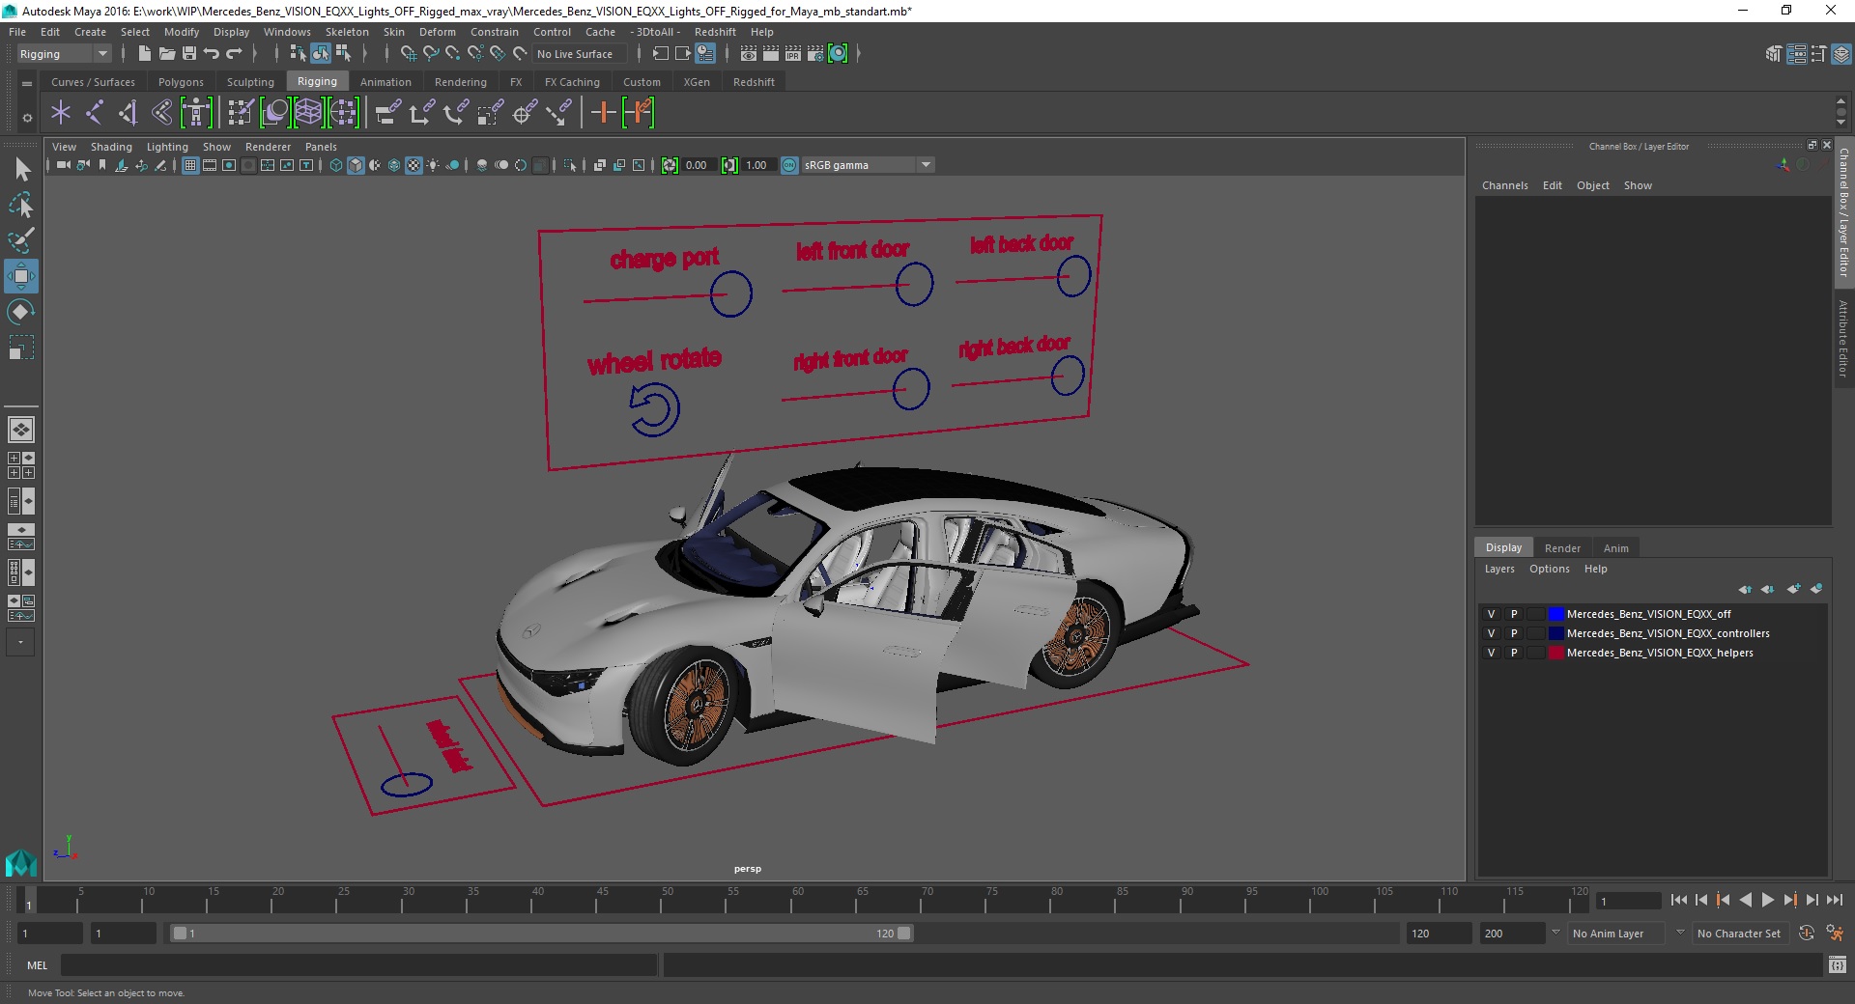Click the Redo arrow icon
The image size is (1855, 1004).
(234, 54)
